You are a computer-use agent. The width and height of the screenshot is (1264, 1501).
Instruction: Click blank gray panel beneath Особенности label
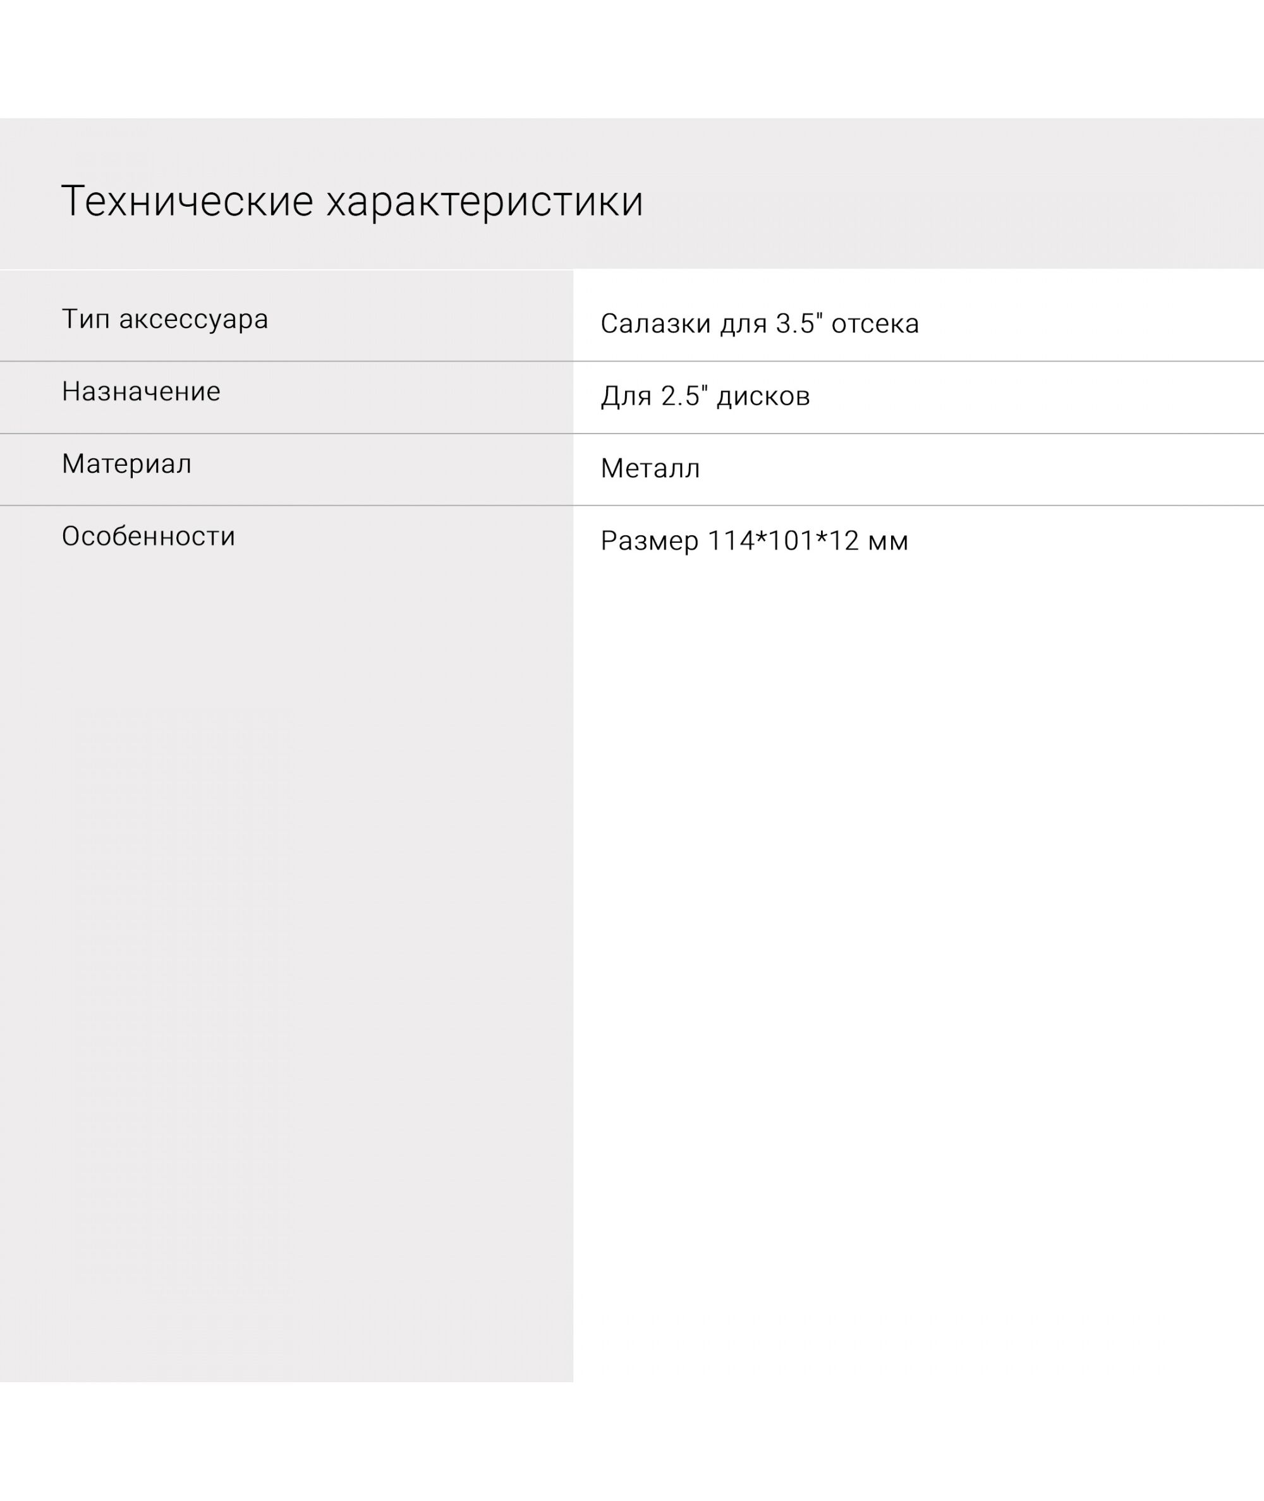click(287, 932)
